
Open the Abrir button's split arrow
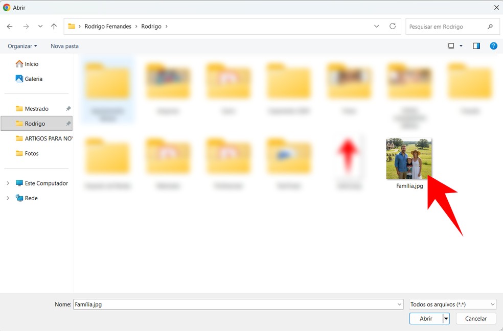446,319
